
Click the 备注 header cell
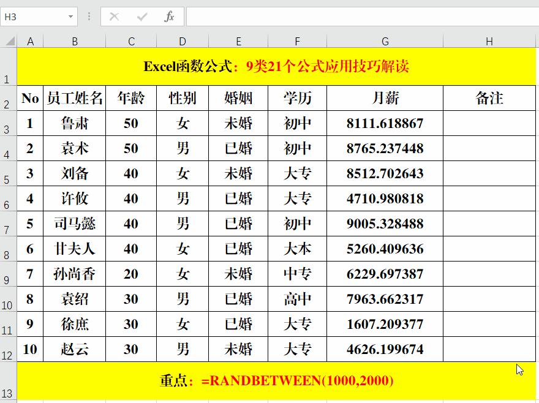tap(489, 98)
